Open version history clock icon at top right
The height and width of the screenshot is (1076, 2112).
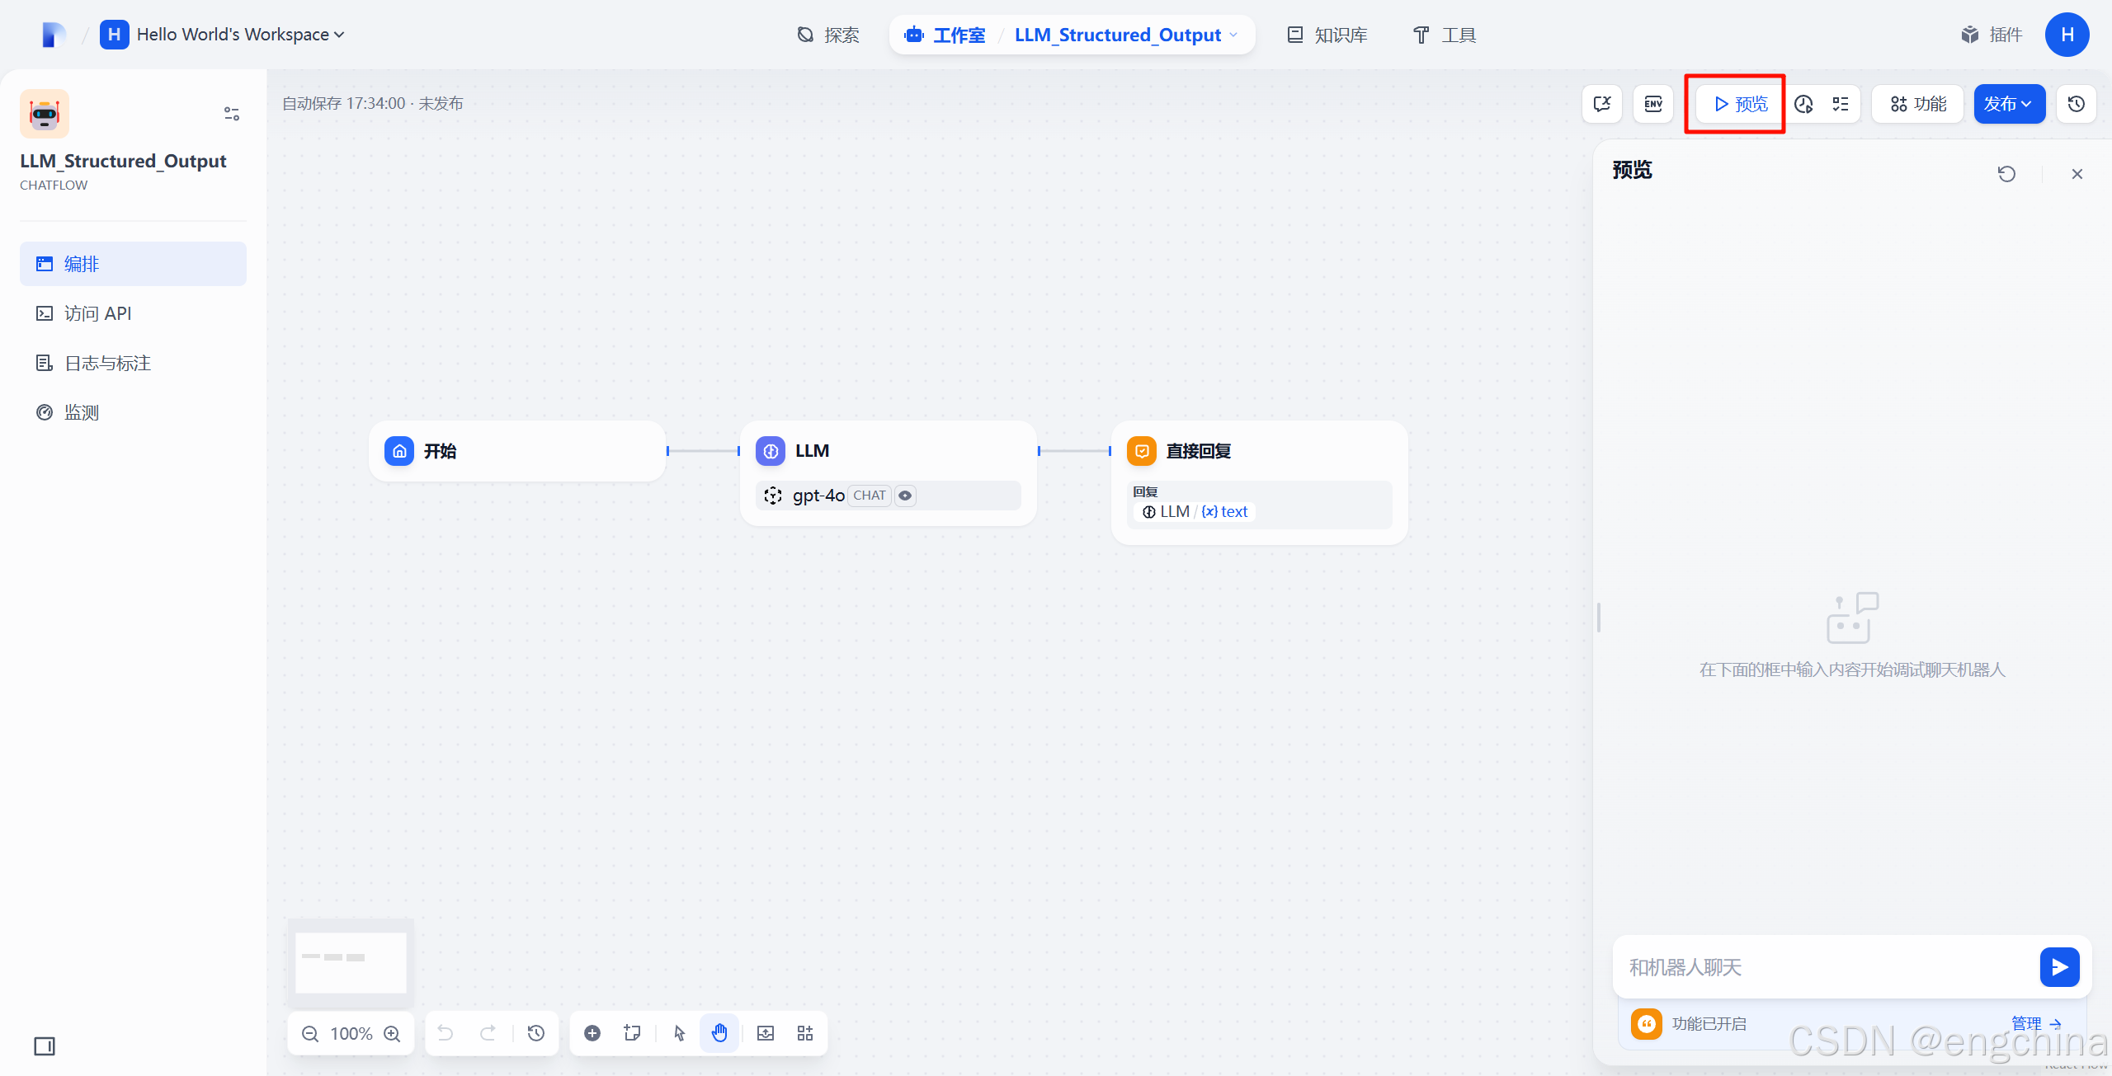coord(2077,104)
